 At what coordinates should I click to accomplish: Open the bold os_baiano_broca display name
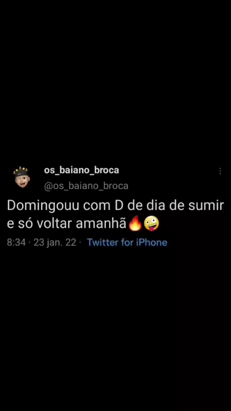coord(81,170)
